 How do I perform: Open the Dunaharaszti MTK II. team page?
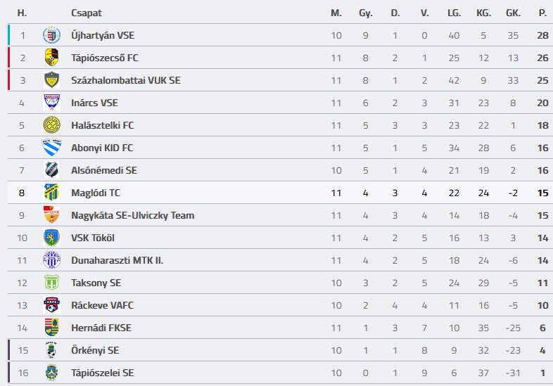tap(117, 260)
